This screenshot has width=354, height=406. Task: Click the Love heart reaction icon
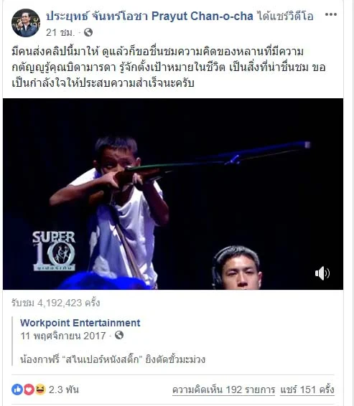[x=29, y=390]
